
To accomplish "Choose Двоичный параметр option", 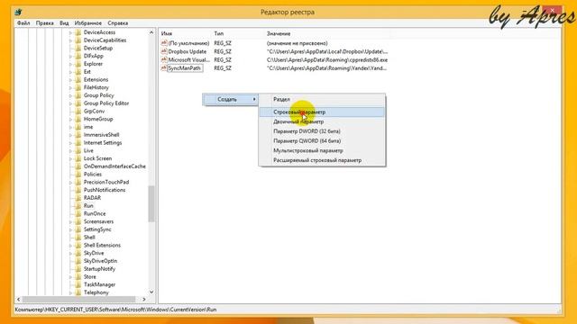I will 322,121.
